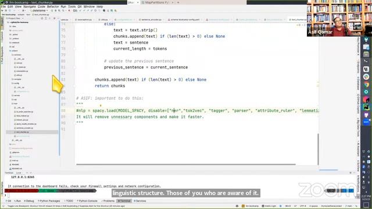This screenshot has height=209, width=372.
Task: Click the editor horizontal scrollbar
Action: (186, 164)
